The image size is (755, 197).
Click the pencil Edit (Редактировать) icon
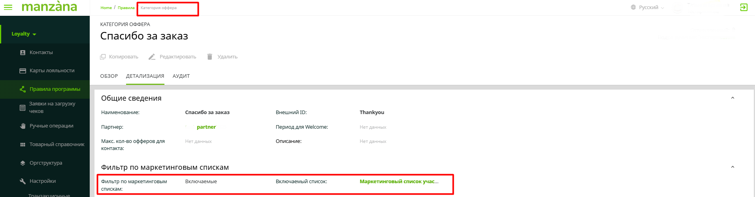[152, 57]
